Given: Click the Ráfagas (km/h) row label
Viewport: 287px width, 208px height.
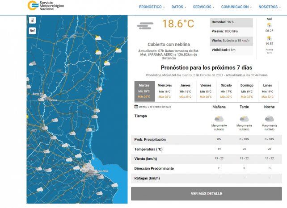Looking at the screenshot, I should (x=147, y=178).
